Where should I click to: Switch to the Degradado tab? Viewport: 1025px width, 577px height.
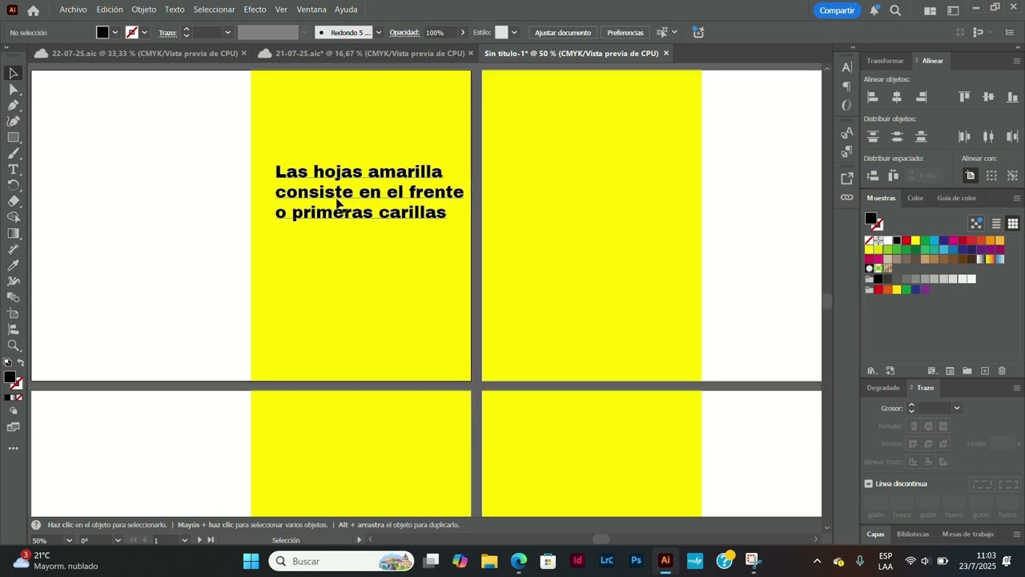[x=883, y=388]
